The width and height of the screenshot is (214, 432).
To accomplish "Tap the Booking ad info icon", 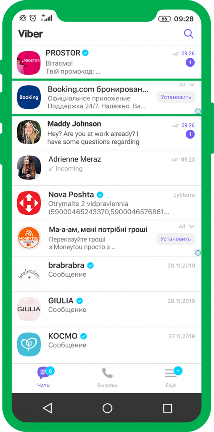I will pyautogui.click(x=198, y=111).
